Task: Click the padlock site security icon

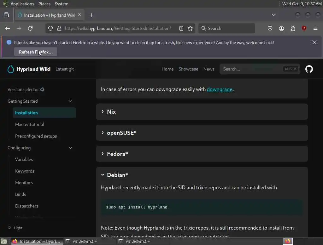Action: pyautogui.click(x=59, y=28)
